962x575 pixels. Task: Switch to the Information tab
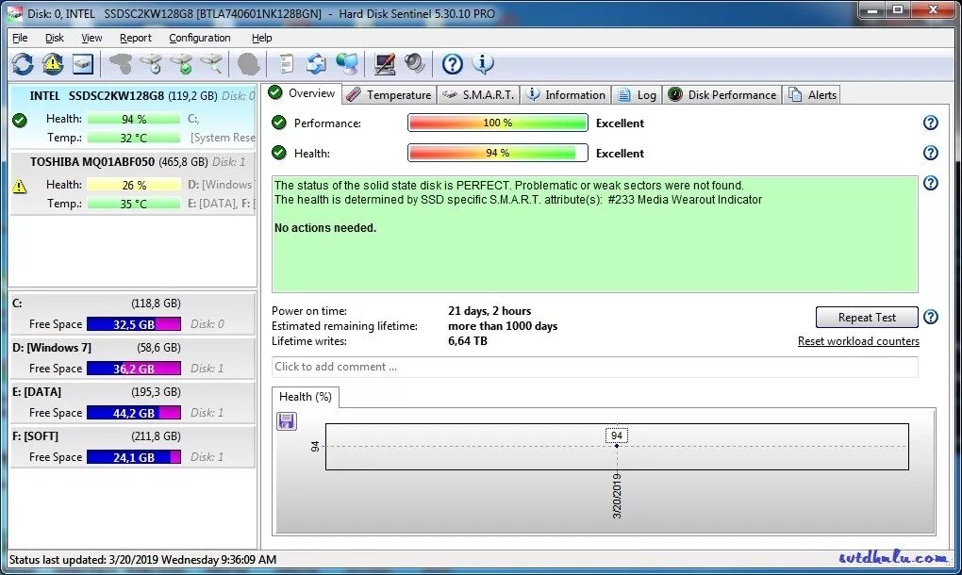click(566, 95)
